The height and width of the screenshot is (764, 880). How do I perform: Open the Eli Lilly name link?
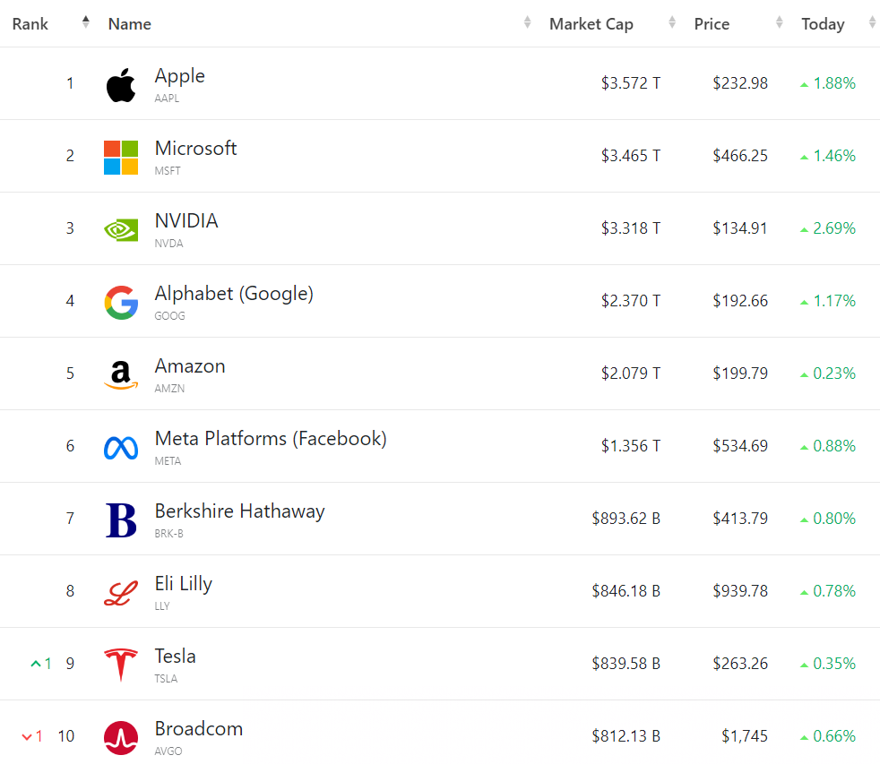184,584
